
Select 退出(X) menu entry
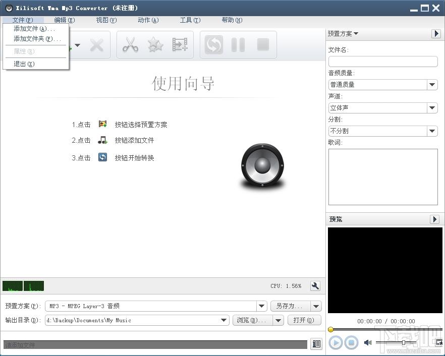[x=36, y=64]
